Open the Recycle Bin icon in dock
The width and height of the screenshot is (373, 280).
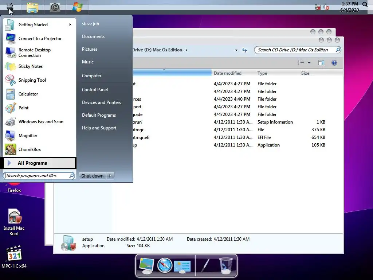[x=225, y=266]
